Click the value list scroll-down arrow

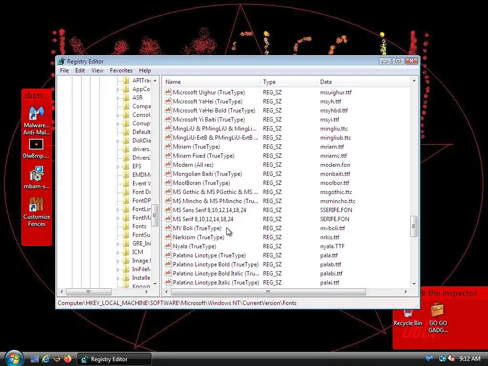point(414,284)
